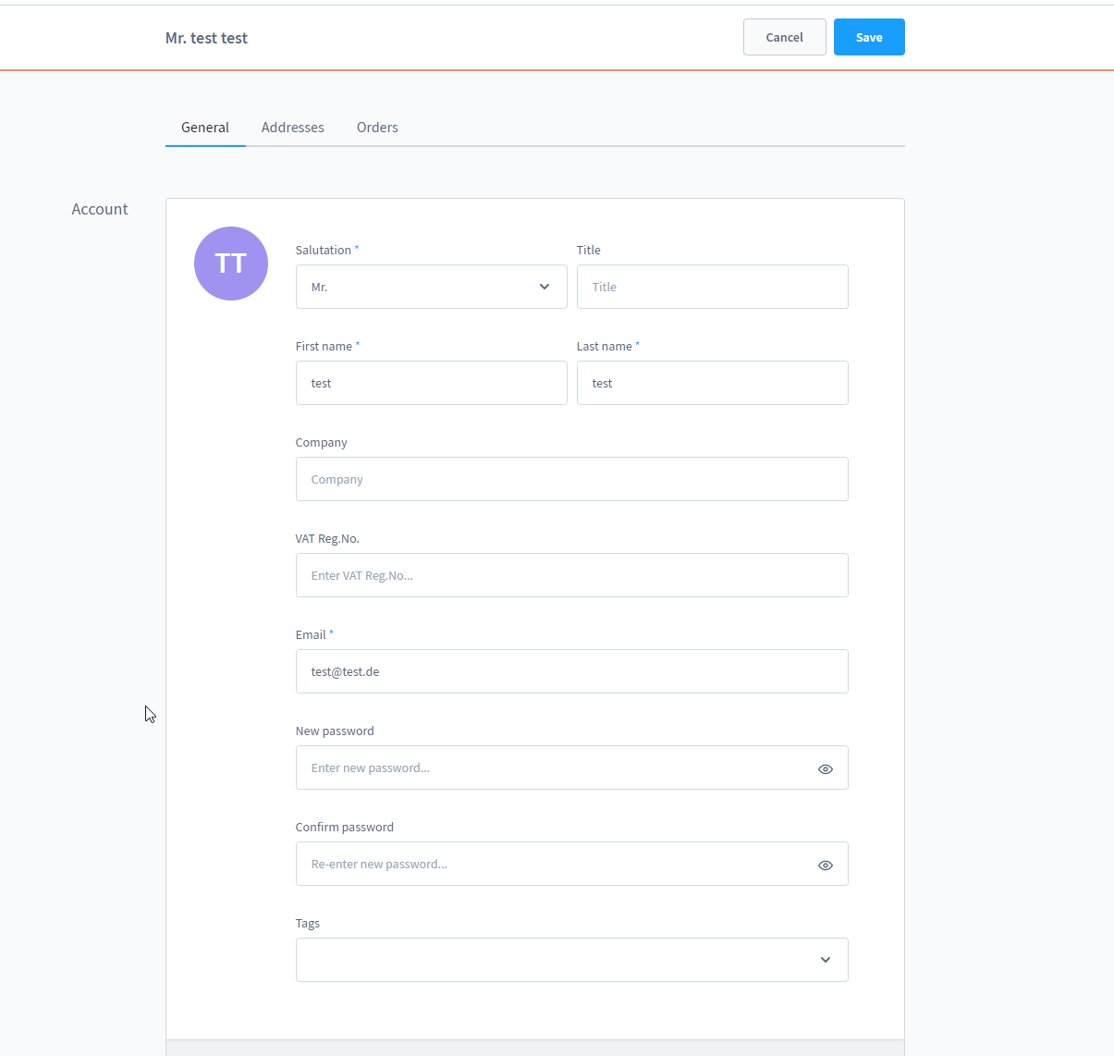Click into the Title input field

click(712, 287)
